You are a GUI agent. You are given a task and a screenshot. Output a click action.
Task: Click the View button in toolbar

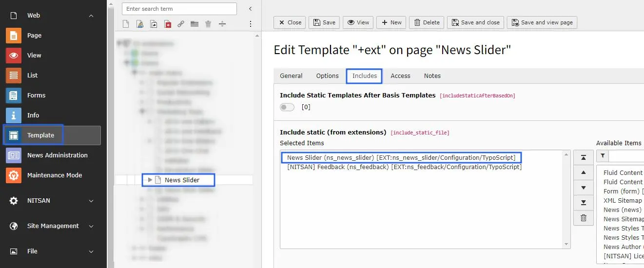pyautogui.click(x=358, y=22)
